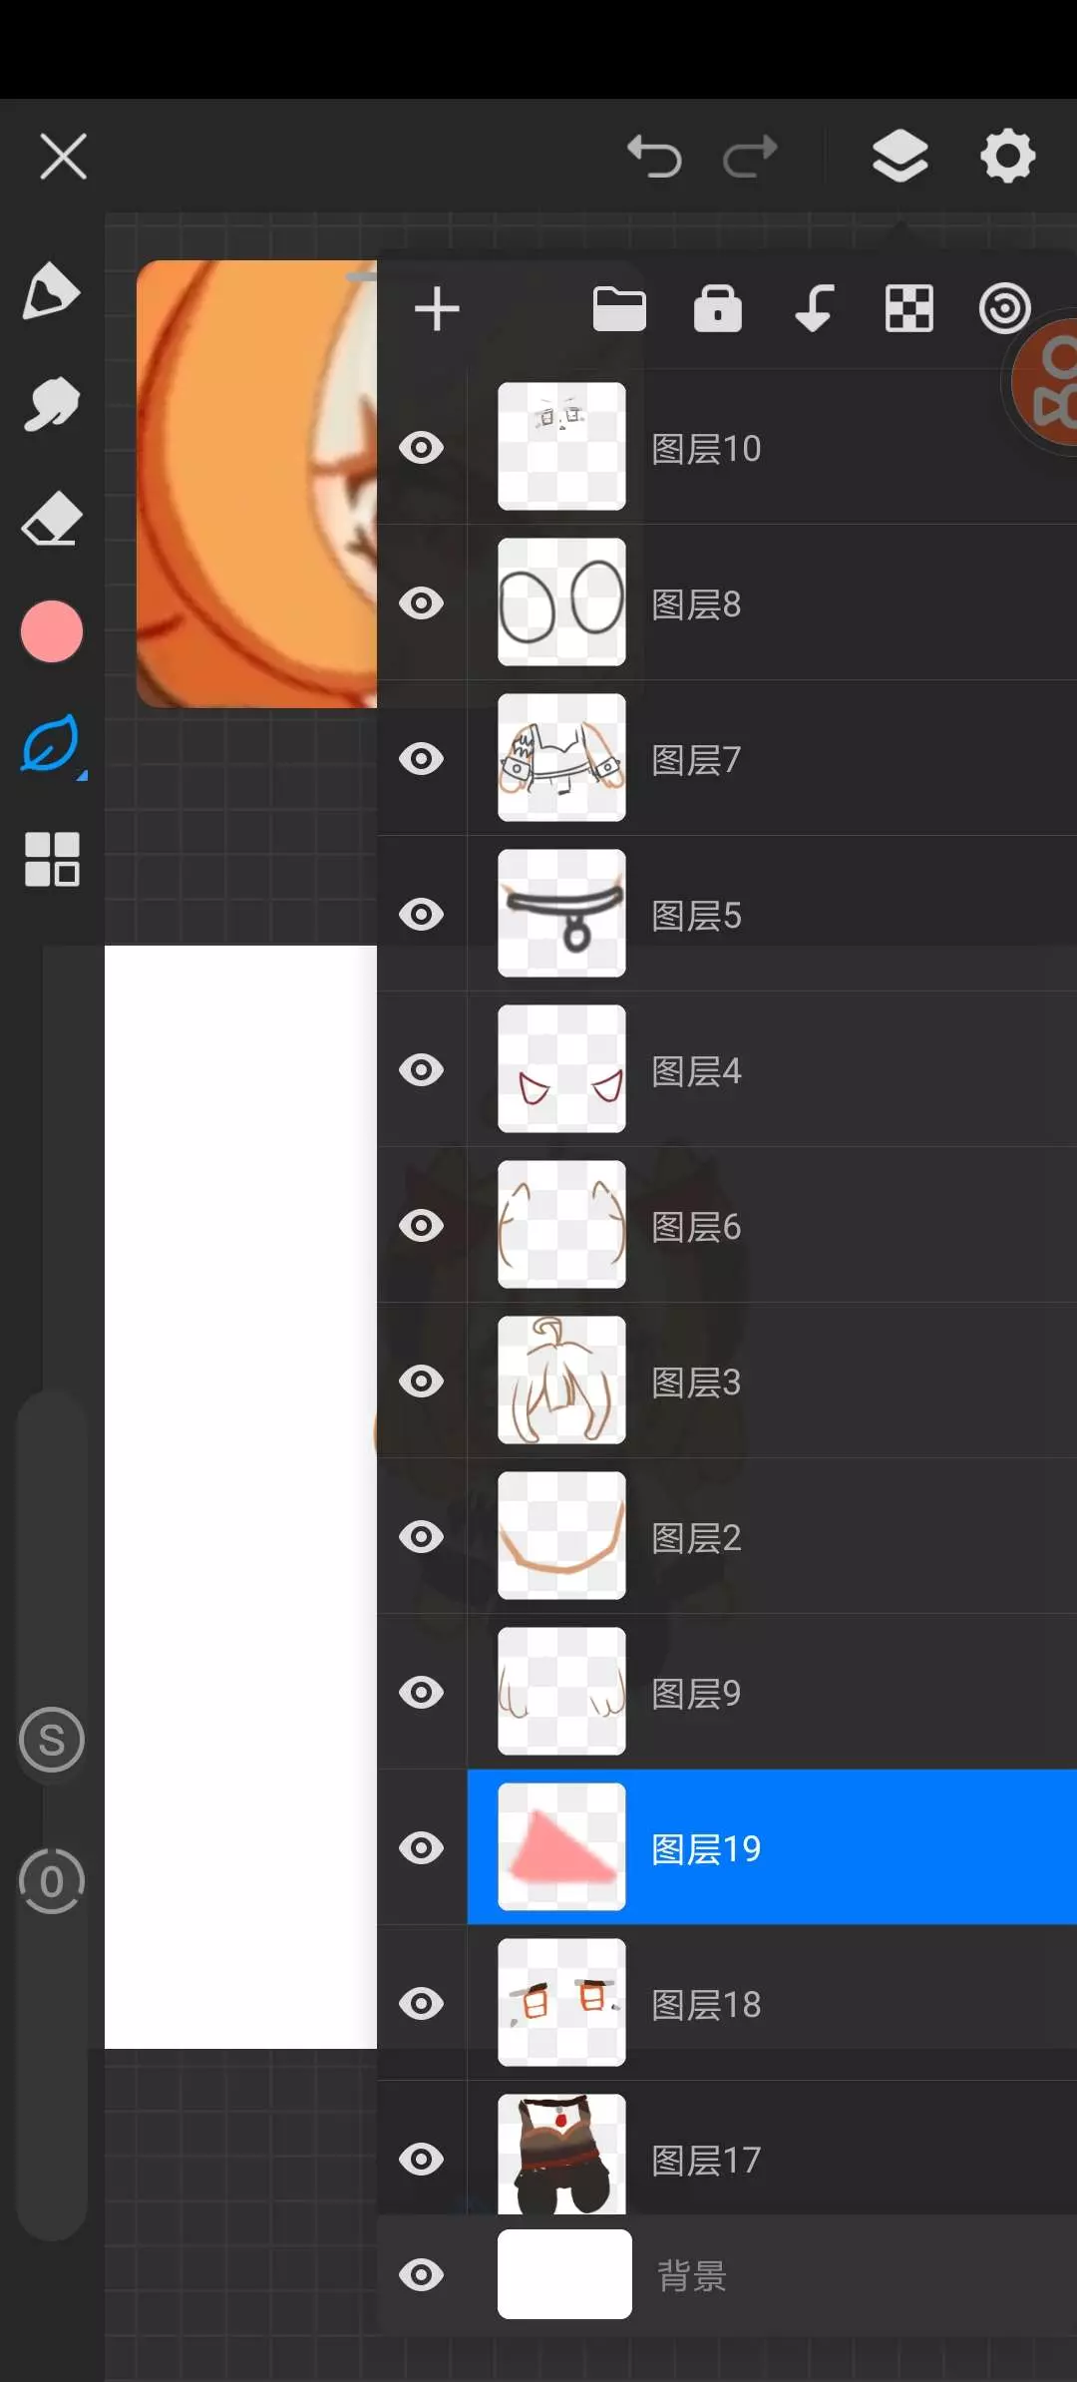The height and width of the screenshot is (2382, 1077).
Task: Toggle visibility of 图层5
Action: 422,914
